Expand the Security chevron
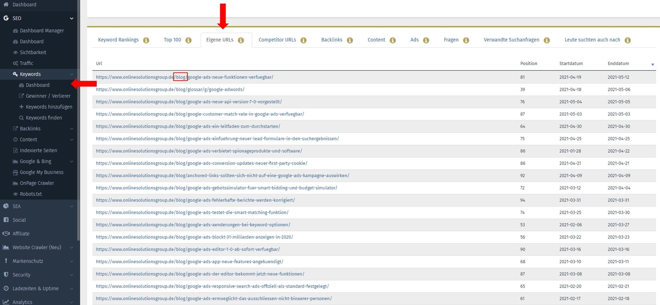660x305 pixels. coord(72,275)
